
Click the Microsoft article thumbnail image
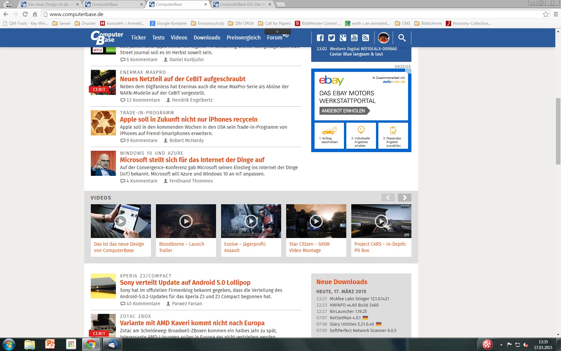pos(103,163)
